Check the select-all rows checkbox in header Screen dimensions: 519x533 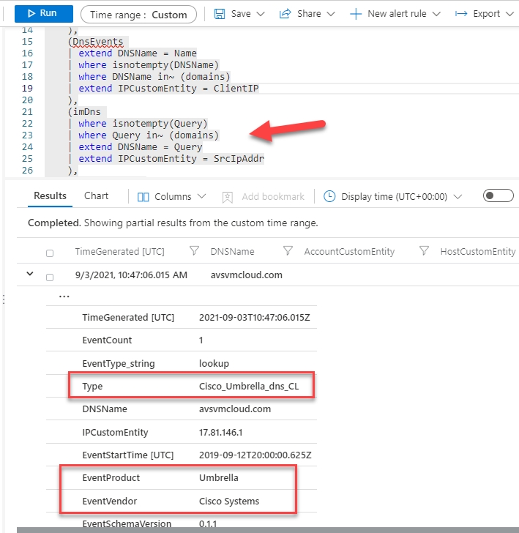tap(50, 253)
